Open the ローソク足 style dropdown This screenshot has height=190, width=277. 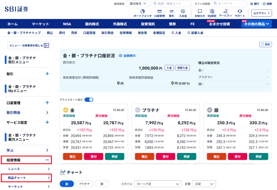point(158,184)
